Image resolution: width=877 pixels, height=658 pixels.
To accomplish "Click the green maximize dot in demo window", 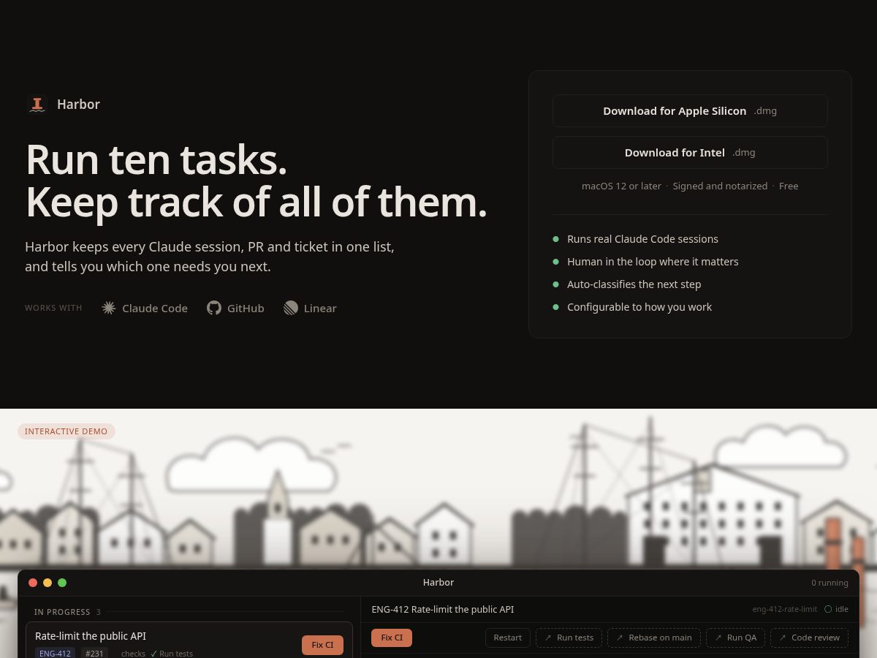I will [62, 583].
